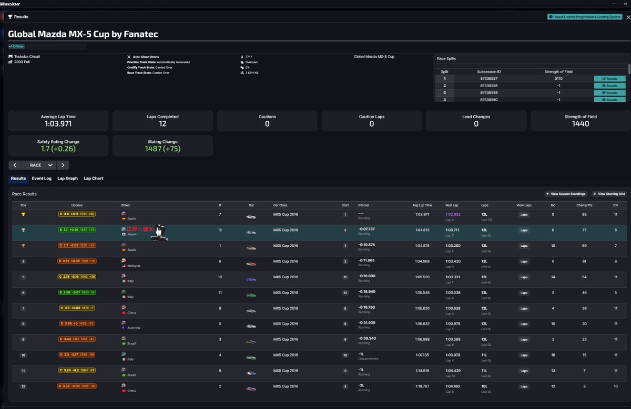Click View Starting Grid button
This screenshot has height=409, width=631.
coord(609,194)
